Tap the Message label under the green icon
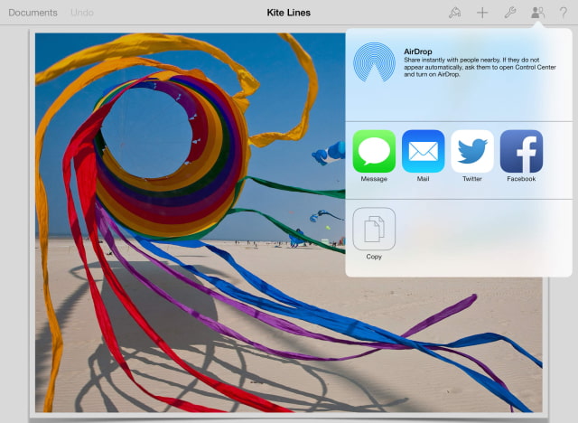Viewport: 578px width, 423px height. 374,179
